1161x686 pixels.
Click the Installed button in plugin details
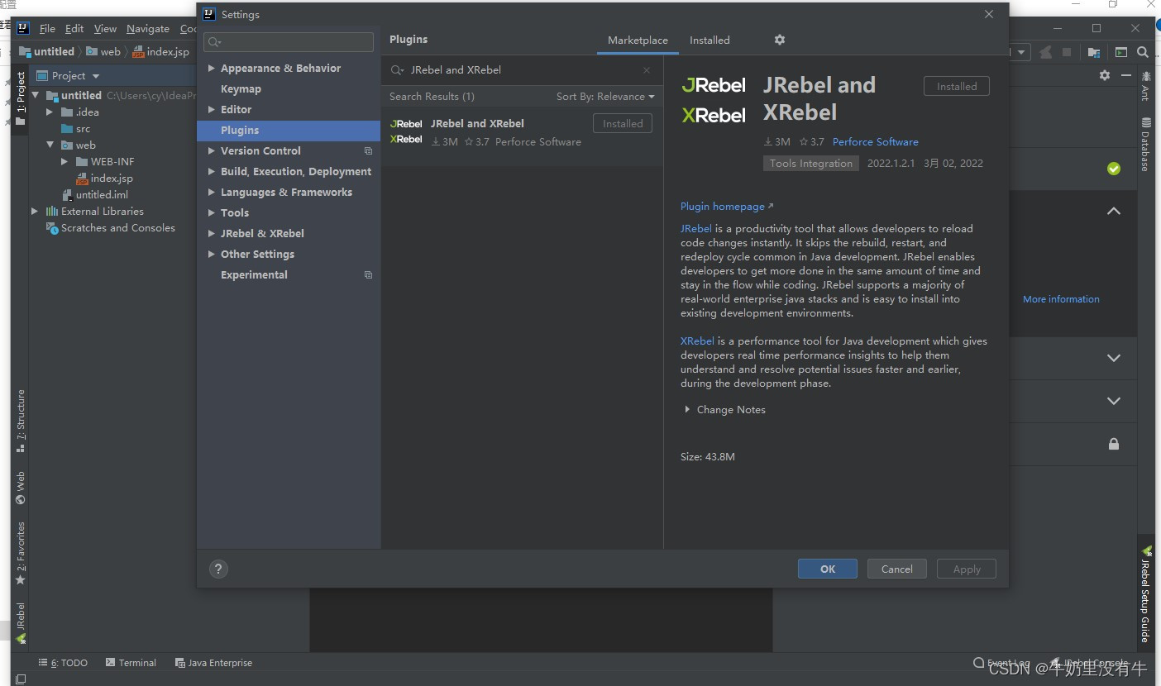[957, 86]
